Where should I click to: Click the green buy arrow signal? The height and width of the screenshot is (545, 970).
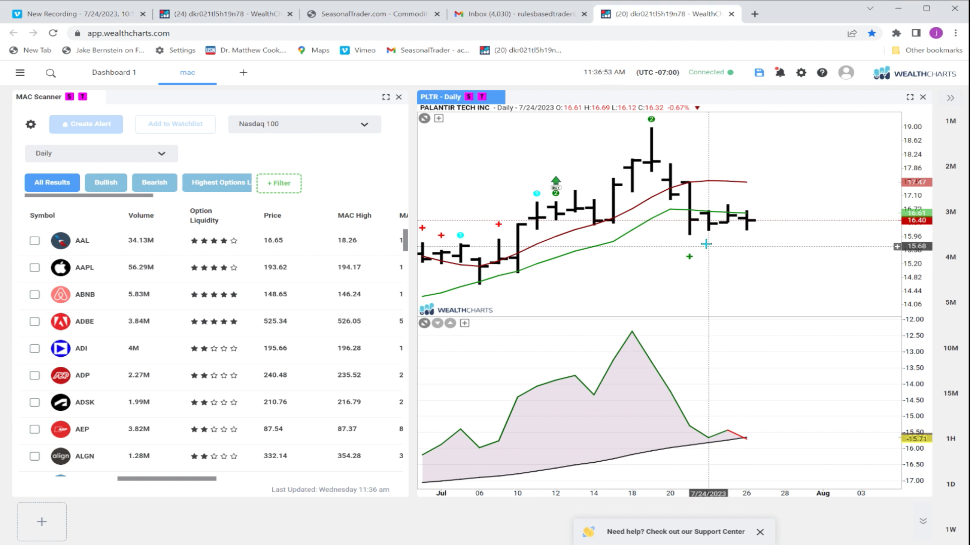(556, 181)
